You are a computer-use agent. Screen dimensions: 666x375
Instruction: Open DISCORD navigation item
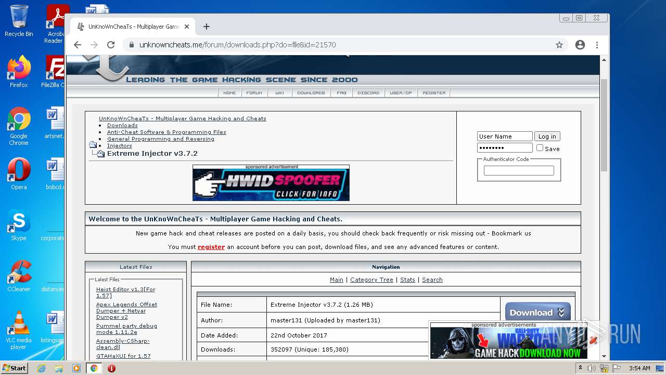368,93
